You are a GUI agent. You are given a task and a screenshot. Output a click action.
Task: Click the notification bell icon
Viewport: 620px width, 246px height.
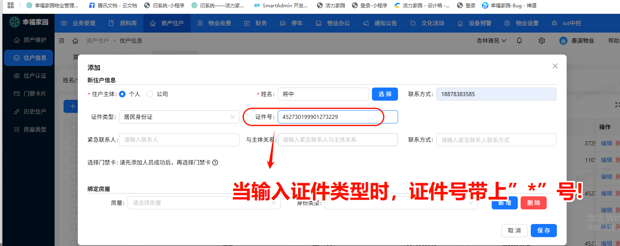point(519,41)
